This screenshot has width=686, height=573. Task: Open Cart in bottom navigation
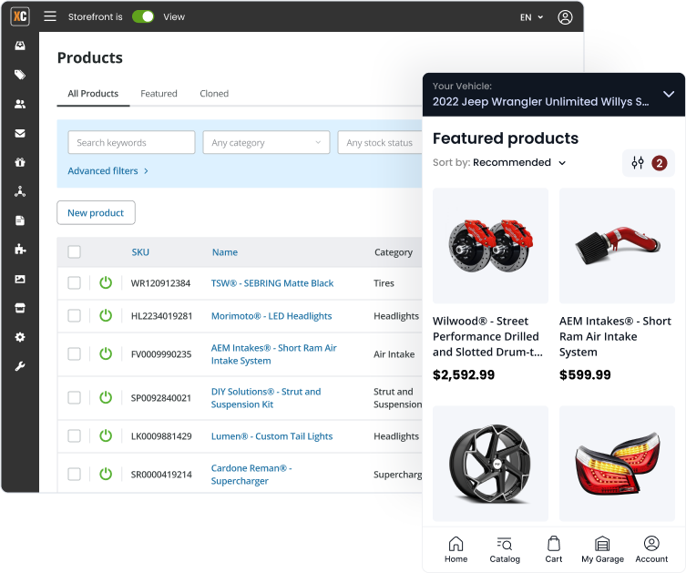tap(553, 550)
